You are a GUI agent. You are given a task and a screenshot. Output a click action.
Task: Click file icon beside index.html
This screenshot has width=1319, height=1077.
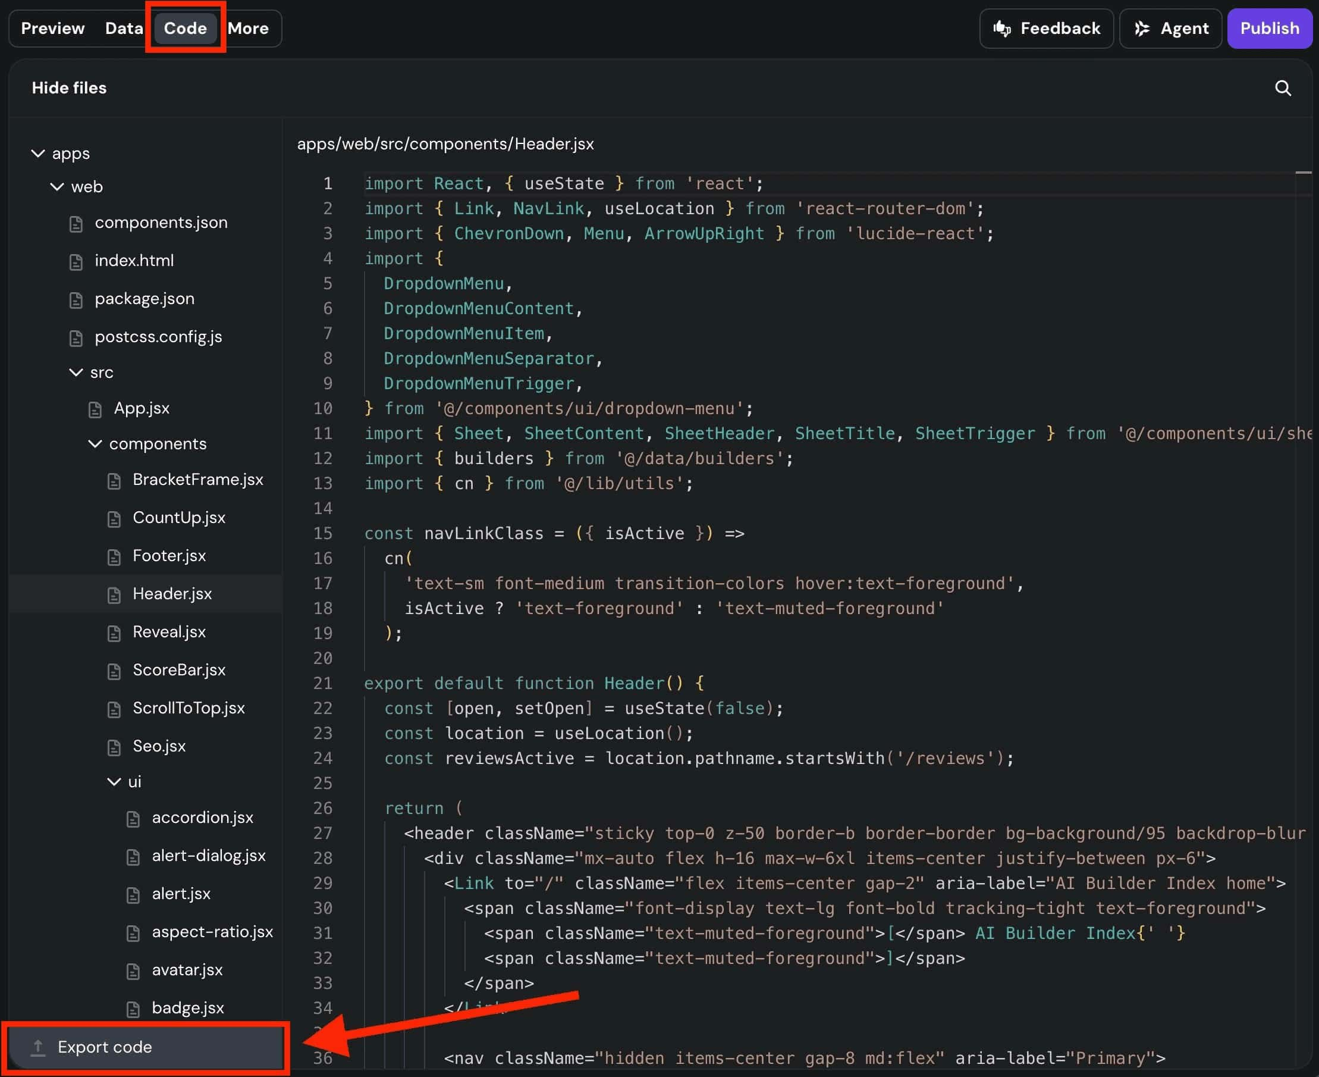pos(76,262)
